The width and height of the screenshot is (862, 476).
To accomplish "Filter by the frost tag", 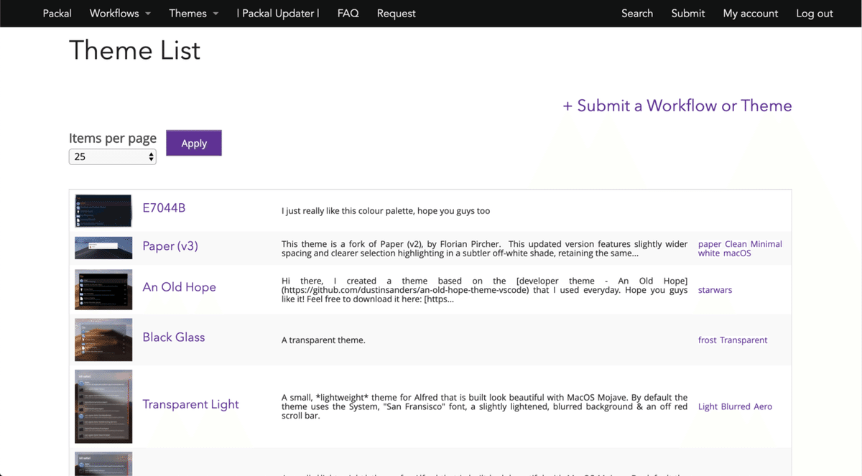I will tap(708, 340).
